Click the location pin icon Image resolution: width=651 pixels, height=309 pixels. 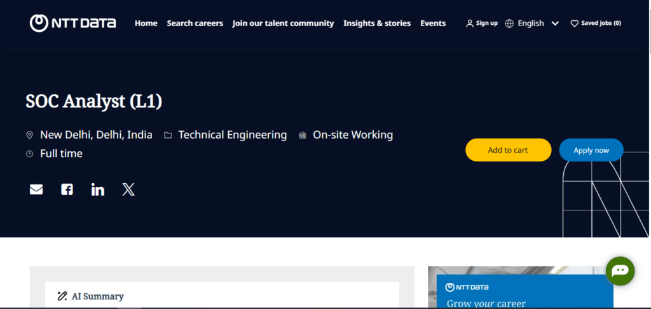[29, 135]
